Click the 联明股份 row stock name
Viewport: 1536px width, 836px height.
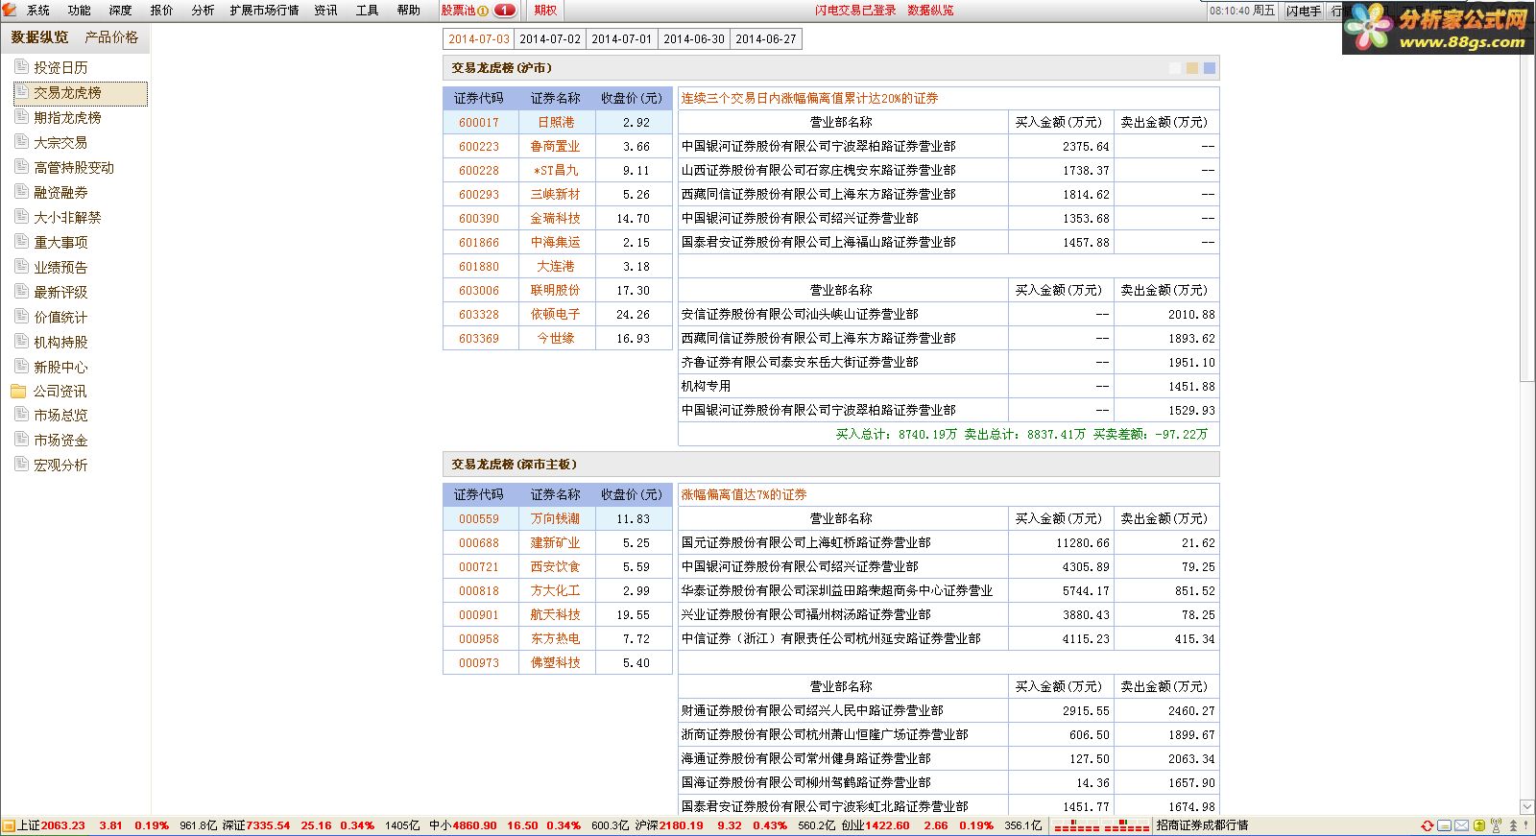(556, 291)
